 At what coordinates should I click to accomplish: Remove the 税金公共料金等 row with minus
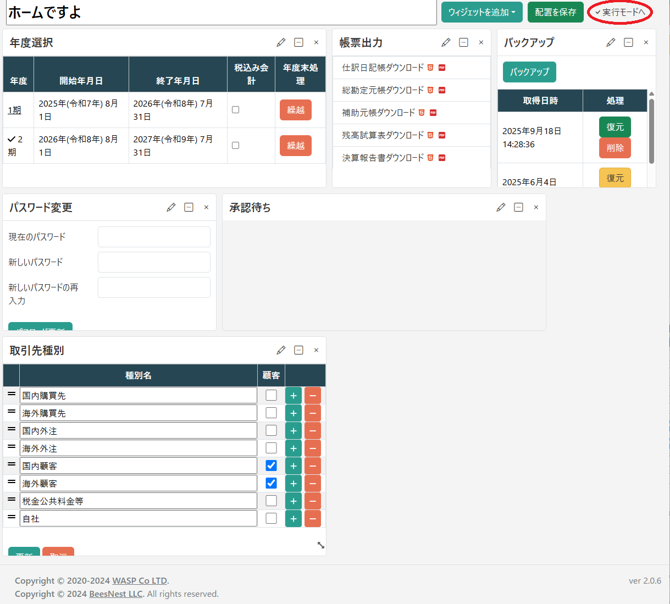click(313, 501)
